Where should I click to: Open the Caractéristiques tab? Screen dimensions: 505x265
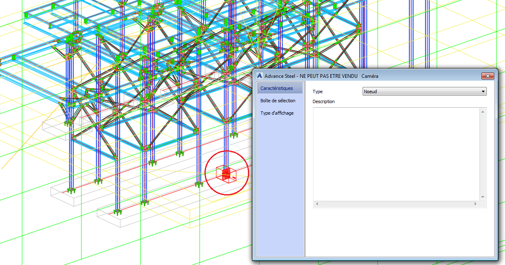pyautogui.click(x=280, y=88)
